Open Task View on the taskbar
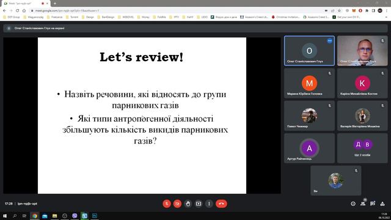The height and width of the screenshot is (220, 391). 24,216
